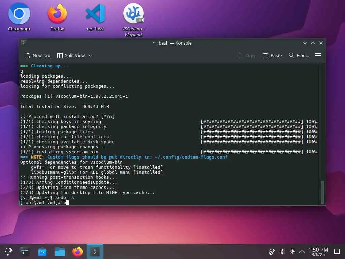Expand the Split View dropdown arrow
Viewport: 345px width, 259px height.
coord(90,56)
